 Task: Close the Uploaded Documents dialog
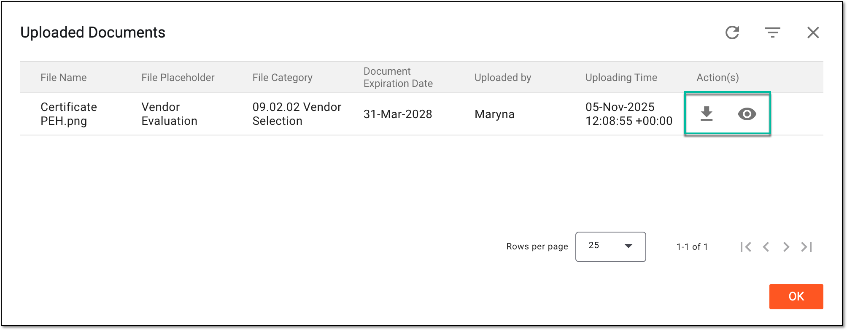[x=813, y=32]
